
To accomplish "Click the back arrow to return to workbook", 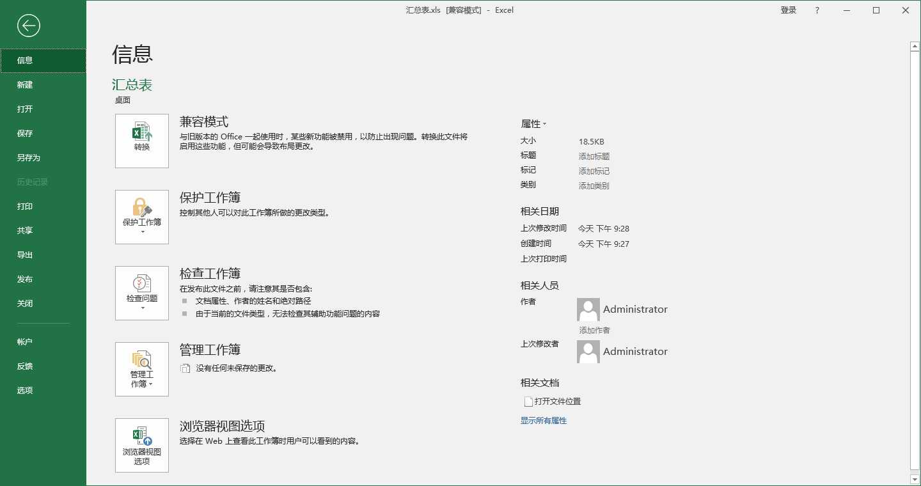I will tap(29, 26).
